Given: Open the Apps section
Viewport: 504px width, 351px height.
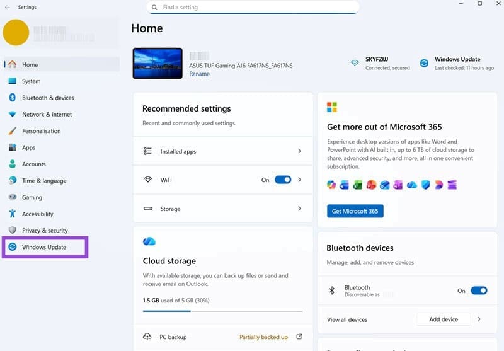Looking at the screenshot, I should pyautogui.click(x=62, y=147).
